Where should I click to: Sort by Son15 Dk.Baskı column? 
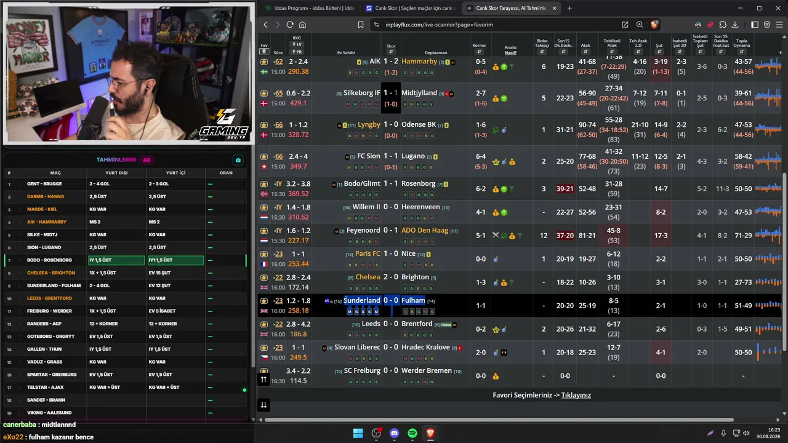click(x=564, y=52)
